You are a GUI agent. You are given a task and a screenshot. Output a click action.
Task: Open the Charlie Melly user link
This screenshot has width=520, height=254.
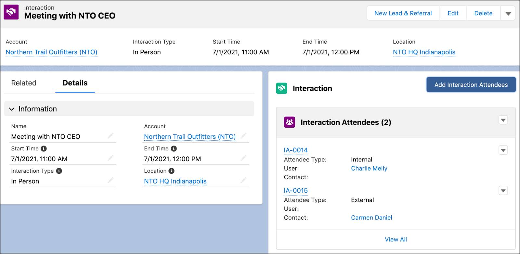pyautogui.click(x=369, y=168)
